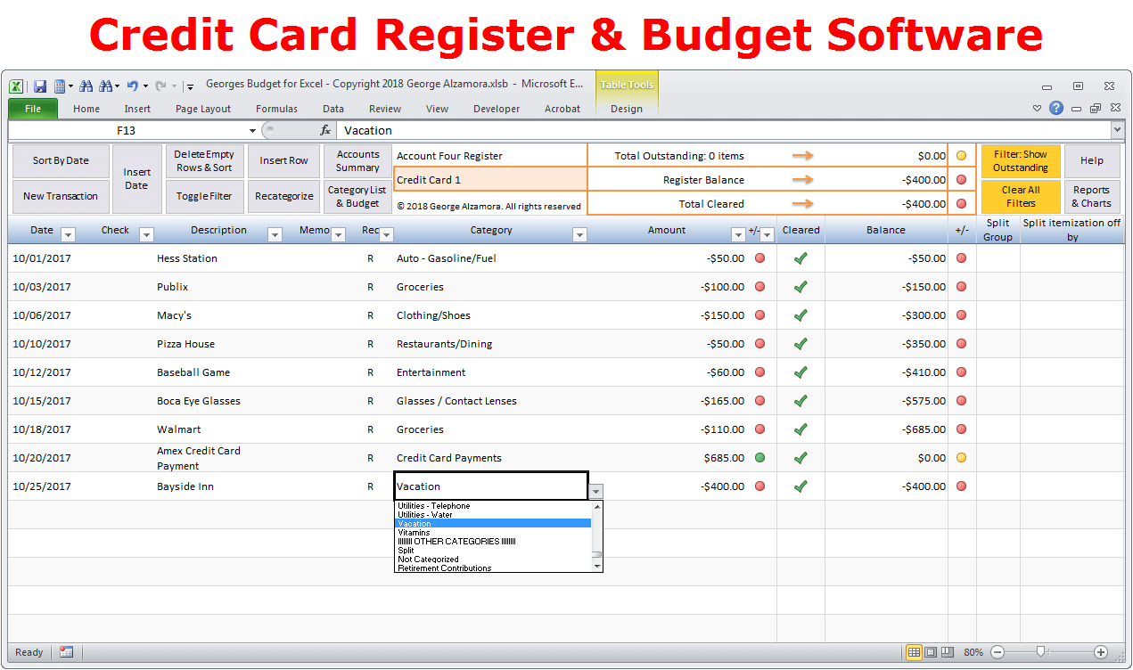Click the fx Insert Function icon
Image resolution: width=1133 pixels, height=670 pixels.
pyautogui.click(x=325, y=130)
